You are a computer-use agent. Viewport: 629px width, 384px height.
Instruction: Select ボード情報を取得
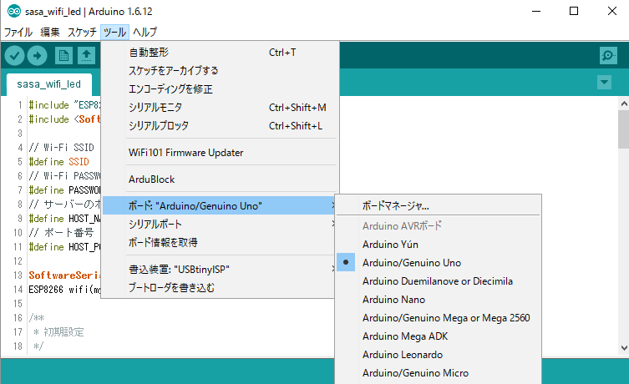click(219, 243)
